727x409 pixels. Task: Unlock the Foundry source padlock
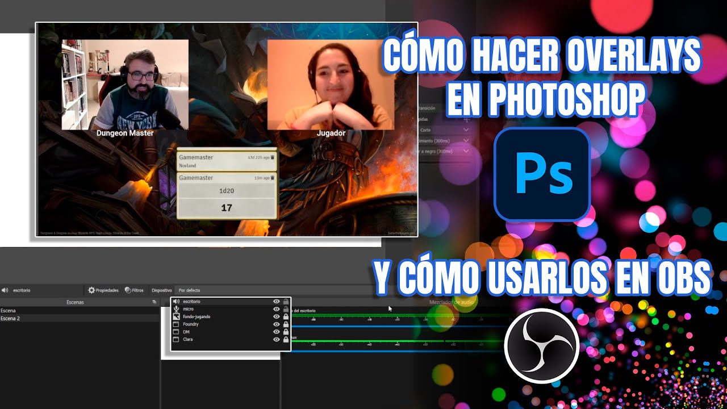click(286, 324)
